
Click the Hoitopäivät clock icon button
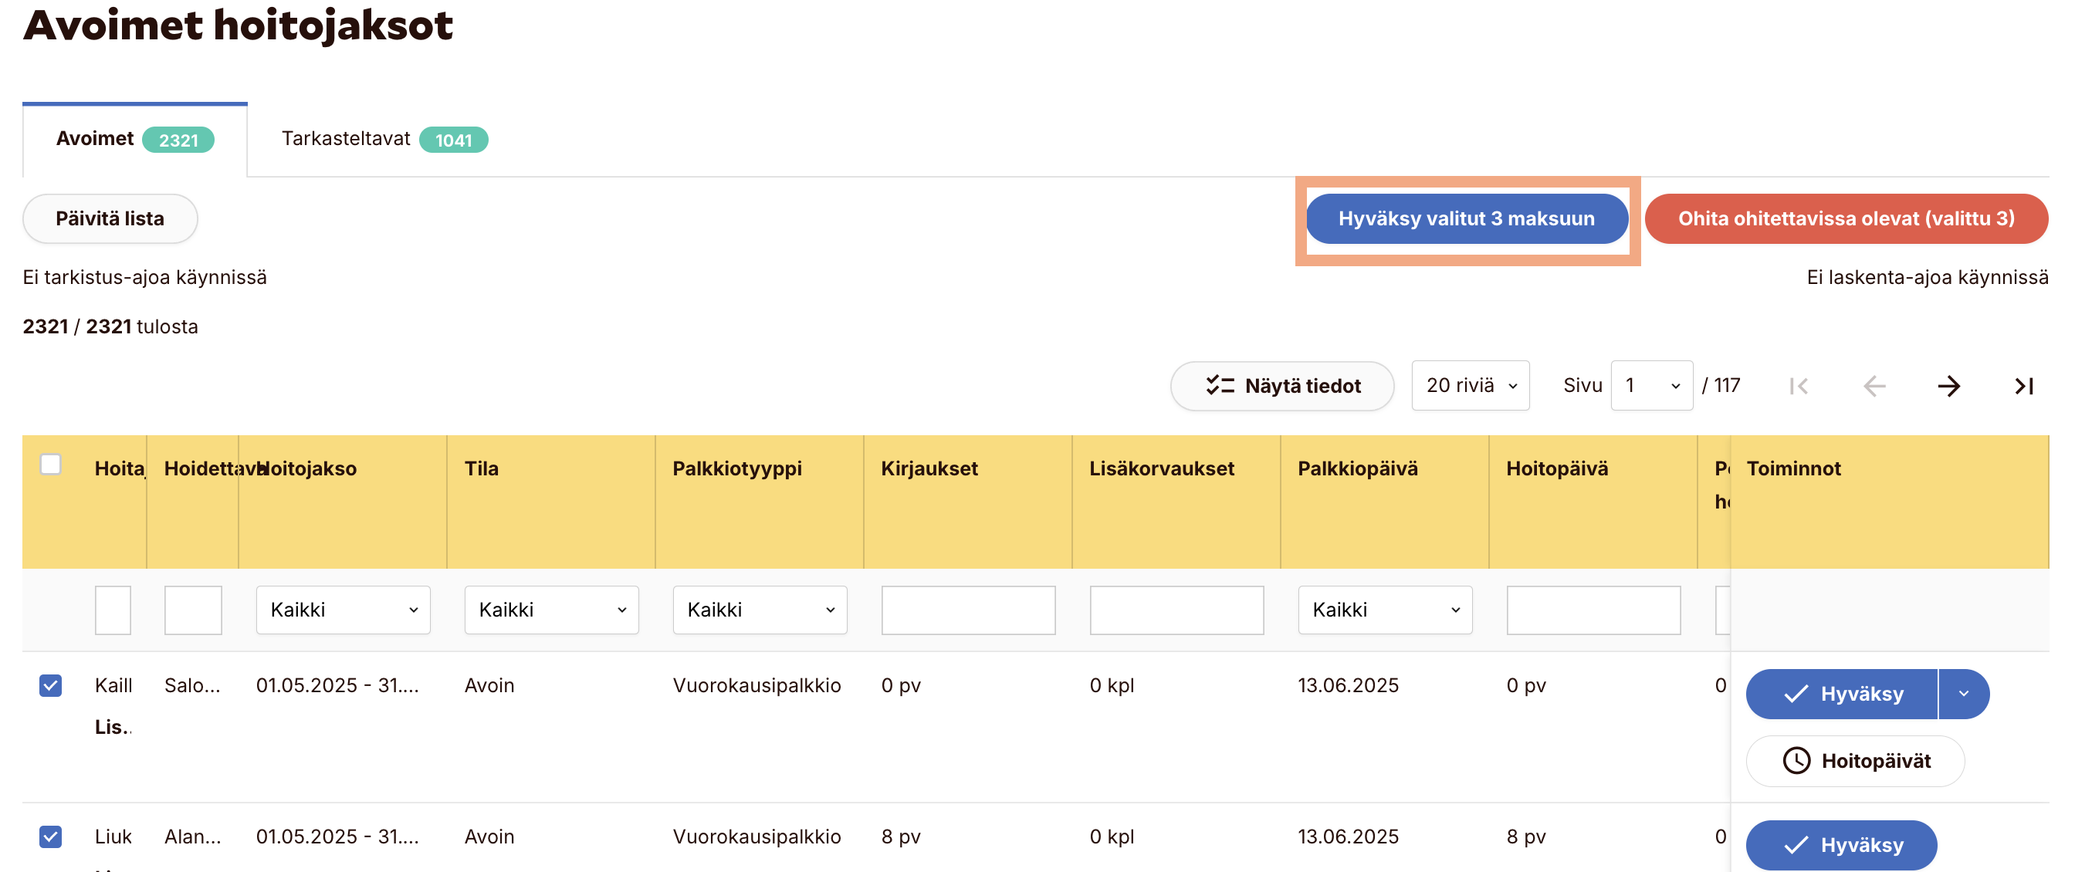tap(1854, 761)
